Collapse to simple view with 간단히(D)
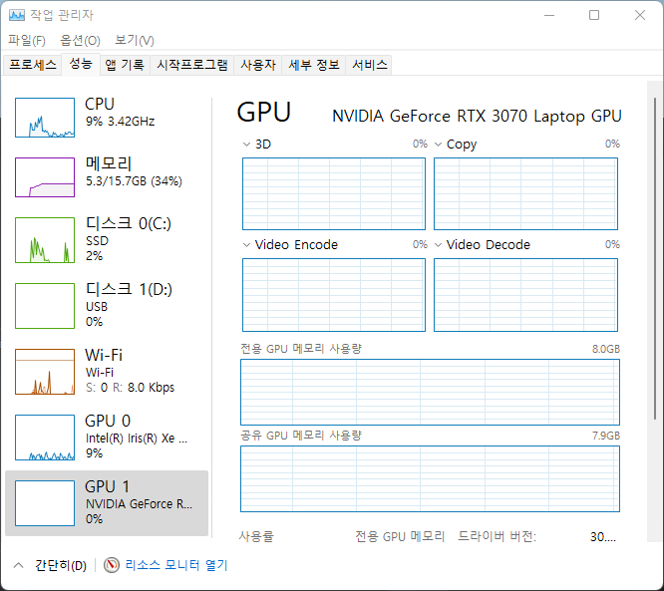This screenshot has width=664, height=591. pos(50,565)
